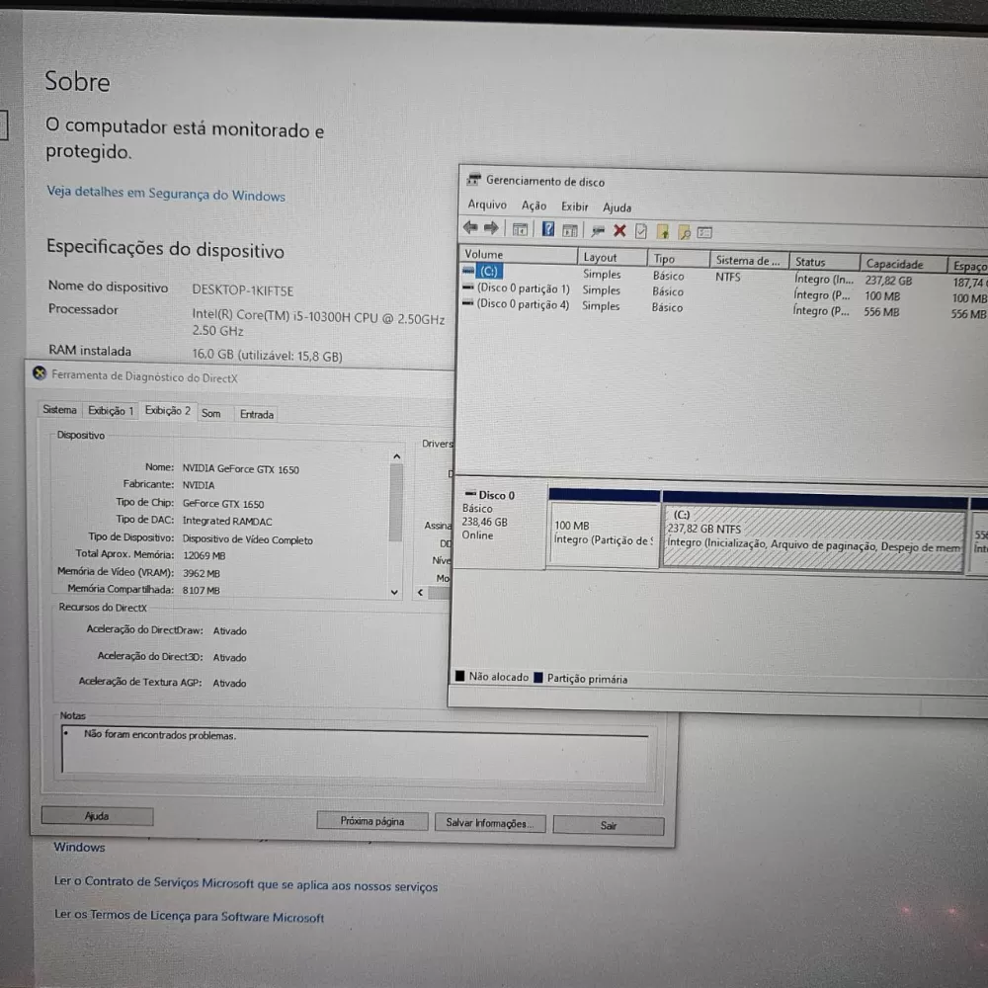Viewport: 988px width, 988px height.
Task: Click the NTFS file system cell
Action: (728, 277)
